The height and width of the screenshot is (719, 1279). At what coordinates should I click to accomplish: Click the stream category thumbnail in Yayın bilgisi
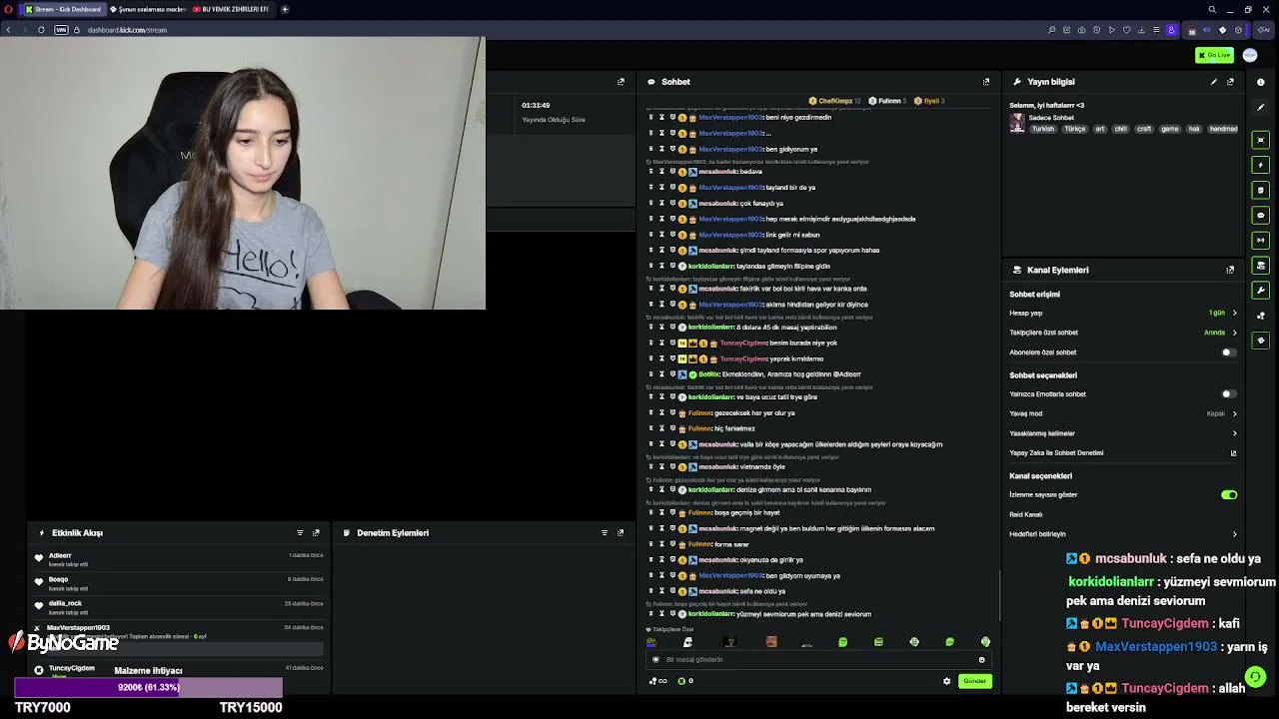[x=1017, y=122]
